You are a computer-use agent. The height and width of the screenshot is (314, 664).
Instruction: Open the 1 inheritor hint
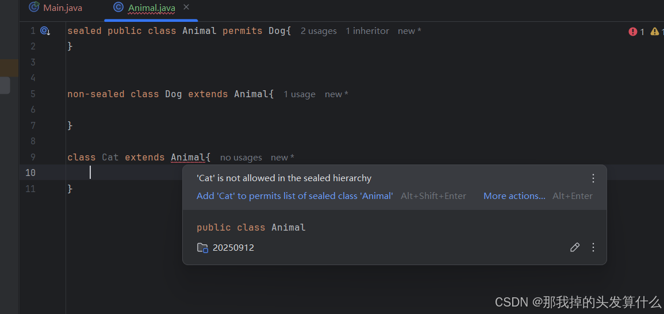(x=367, y=31)
